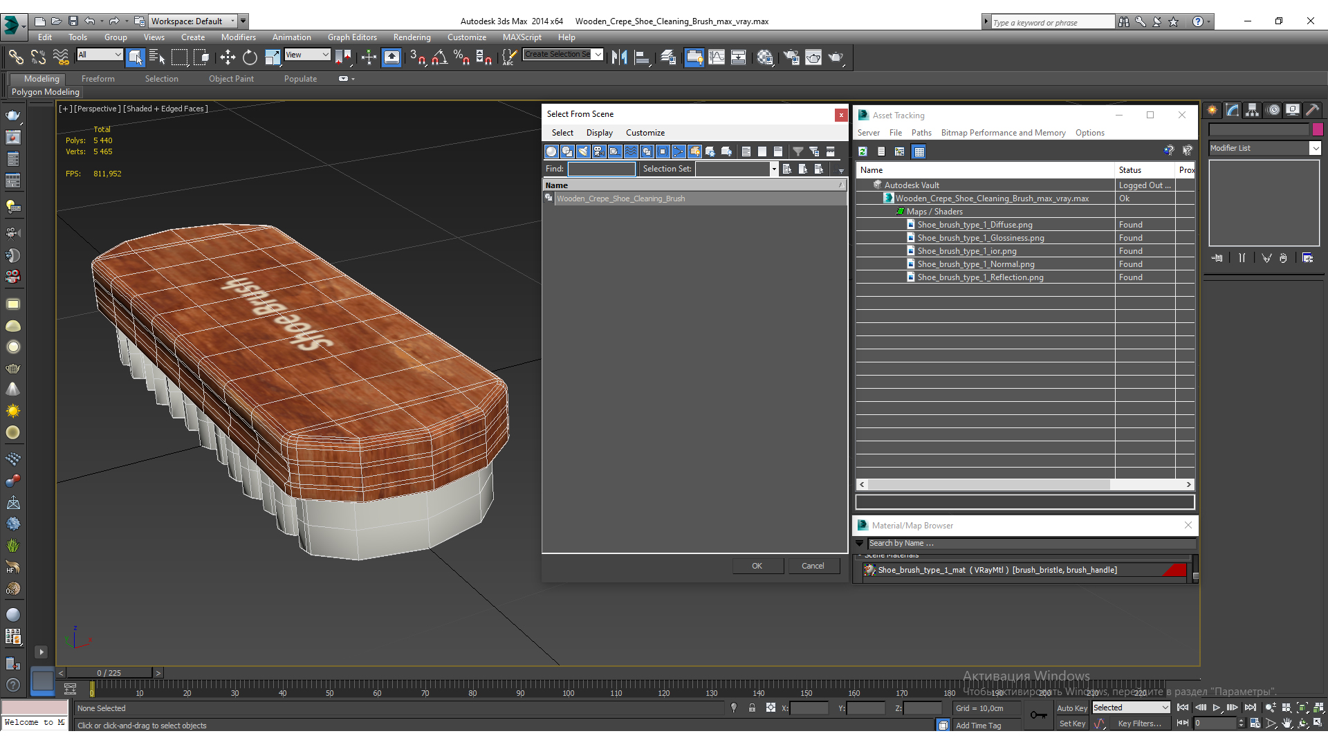The height and width of the screenshot is (747, 1328).
Task: Click OK button in Select From Scene
Action: click(x=756, y=564)
